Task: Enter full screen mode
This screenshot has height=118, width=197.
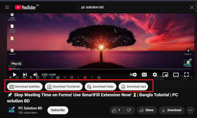Action: (x=187, y=75)
